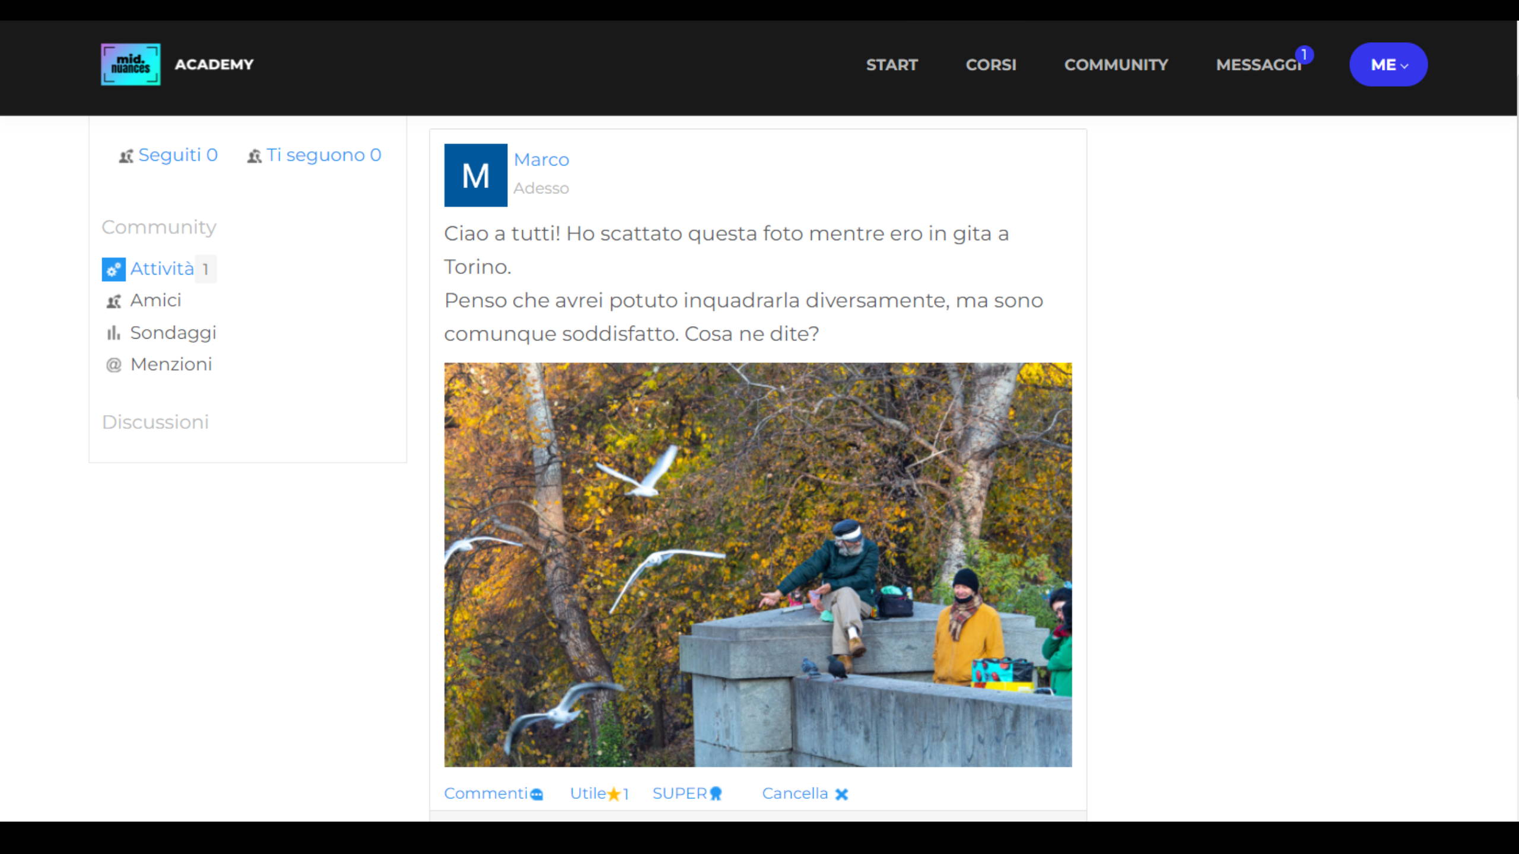Viewport: 1519px width, 854px height.
Task: Click the Discussioni sidebar heading
Action: coord(155,422)
